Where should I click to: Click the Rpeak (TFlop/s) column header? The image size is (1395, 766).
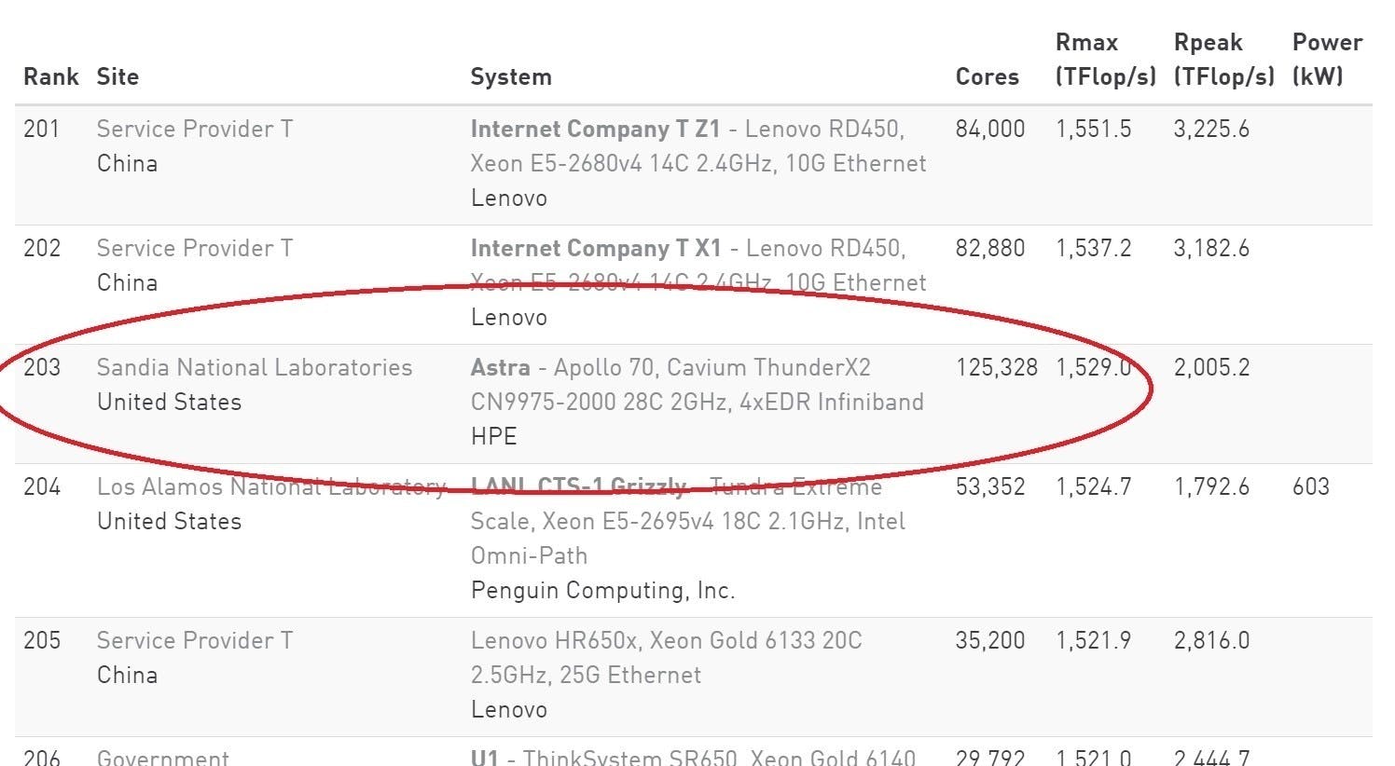(1223, 60)
